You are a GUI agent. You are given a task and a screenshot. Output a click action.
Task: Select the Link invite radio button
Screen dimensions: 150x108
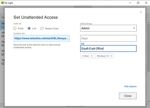(29, 28)
